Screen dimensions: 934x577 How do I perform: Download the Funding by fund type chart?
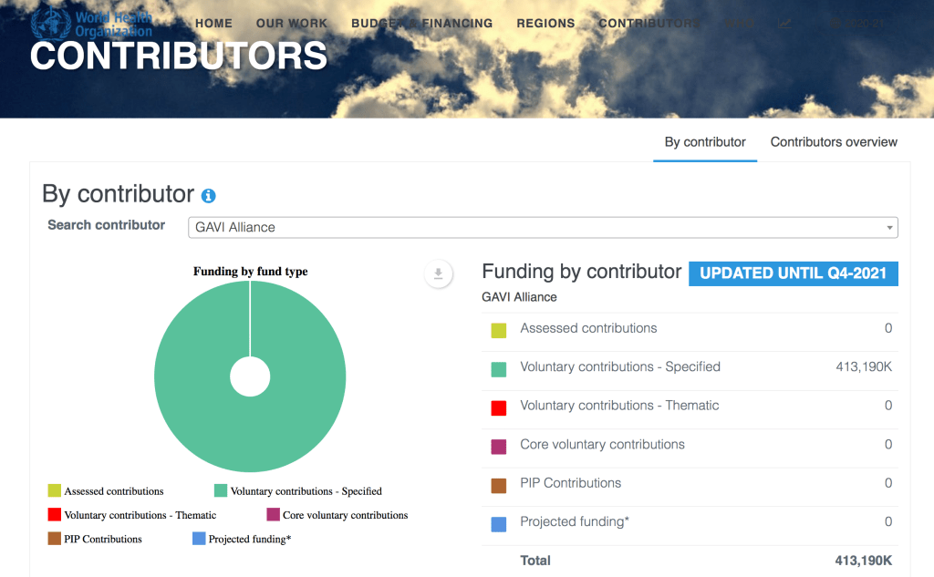[x=439, y=274]
